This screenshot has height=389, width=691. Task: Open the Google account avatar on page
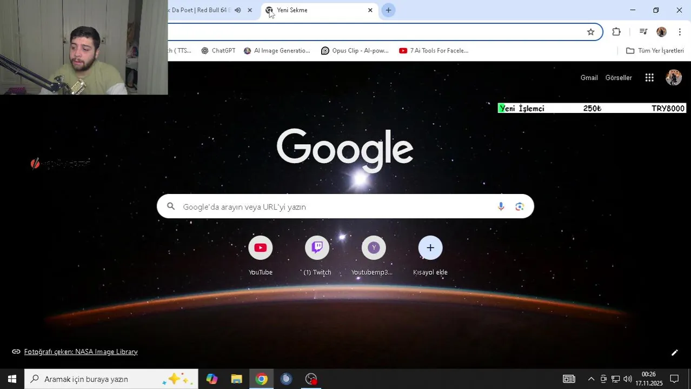pyautogui.click(x=674, y=78)
